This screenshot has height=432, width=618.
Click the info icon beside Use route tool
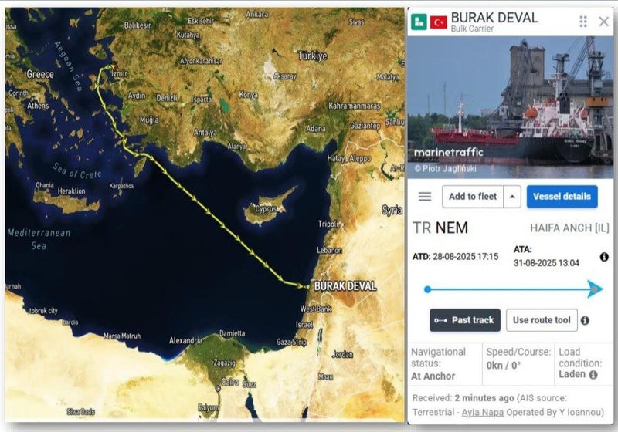pyautogui.click(x=585, y=321)
